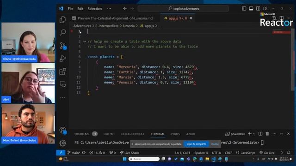Image resolution: width=296 pixels, height=166 pixels.
Task: Toggle the primary side bar layout
Action: (244, 8)
